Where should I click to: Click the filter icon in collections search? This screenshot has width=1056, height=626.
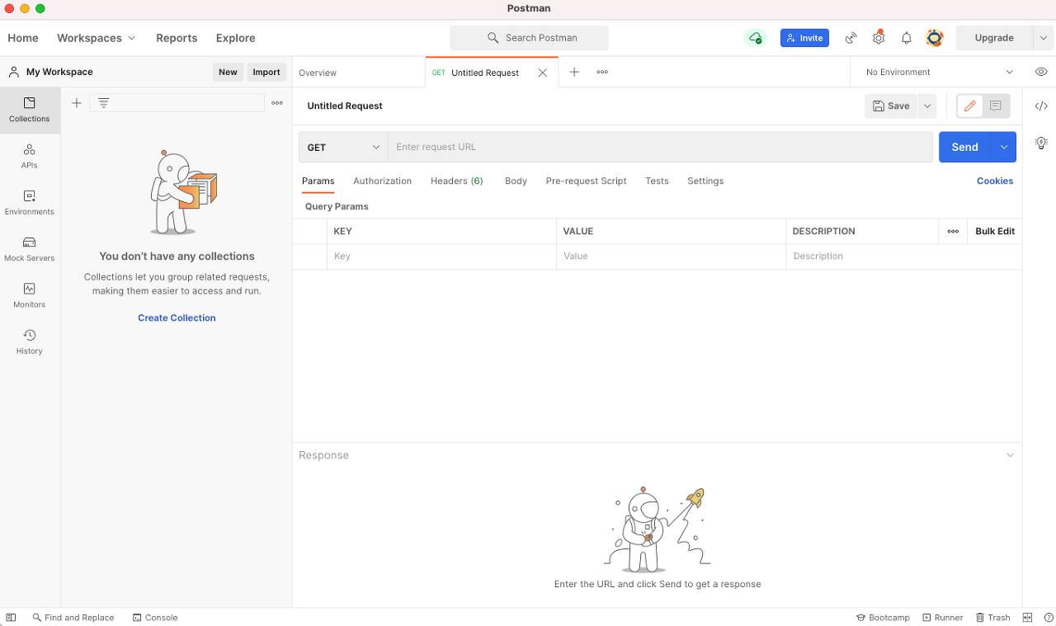coord(103,103)
